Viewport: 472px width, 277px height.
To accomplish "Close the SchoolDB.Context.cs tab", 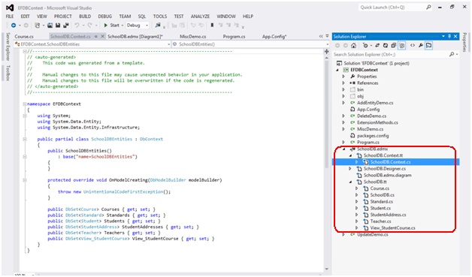I will [x=102, y=36].
